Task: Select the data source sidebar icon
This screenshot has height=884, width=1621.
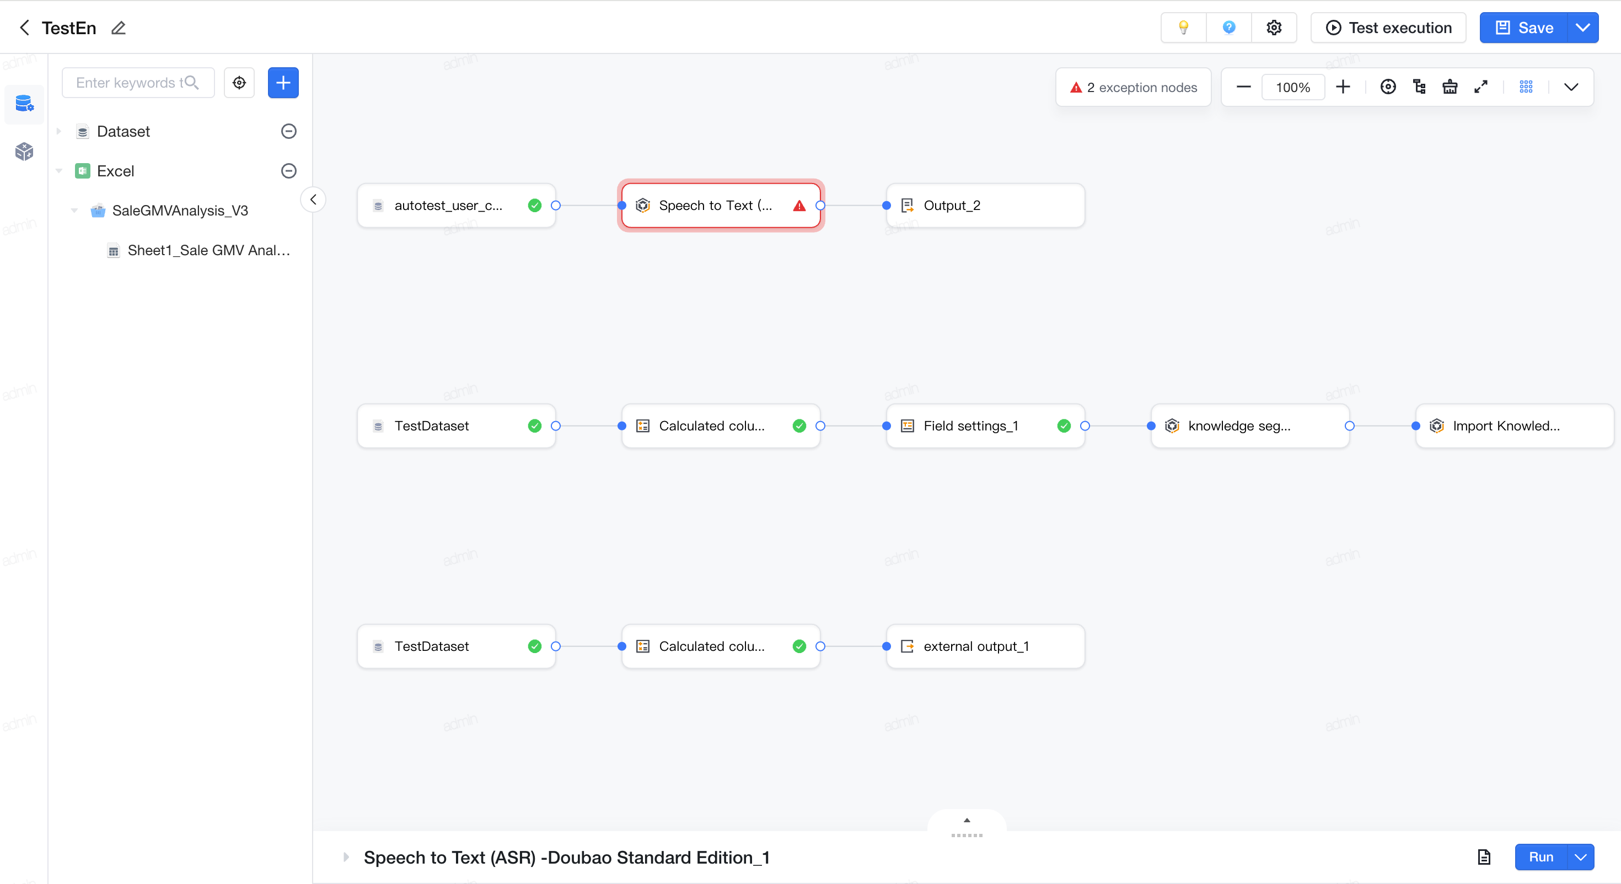Action: point(24,103)
